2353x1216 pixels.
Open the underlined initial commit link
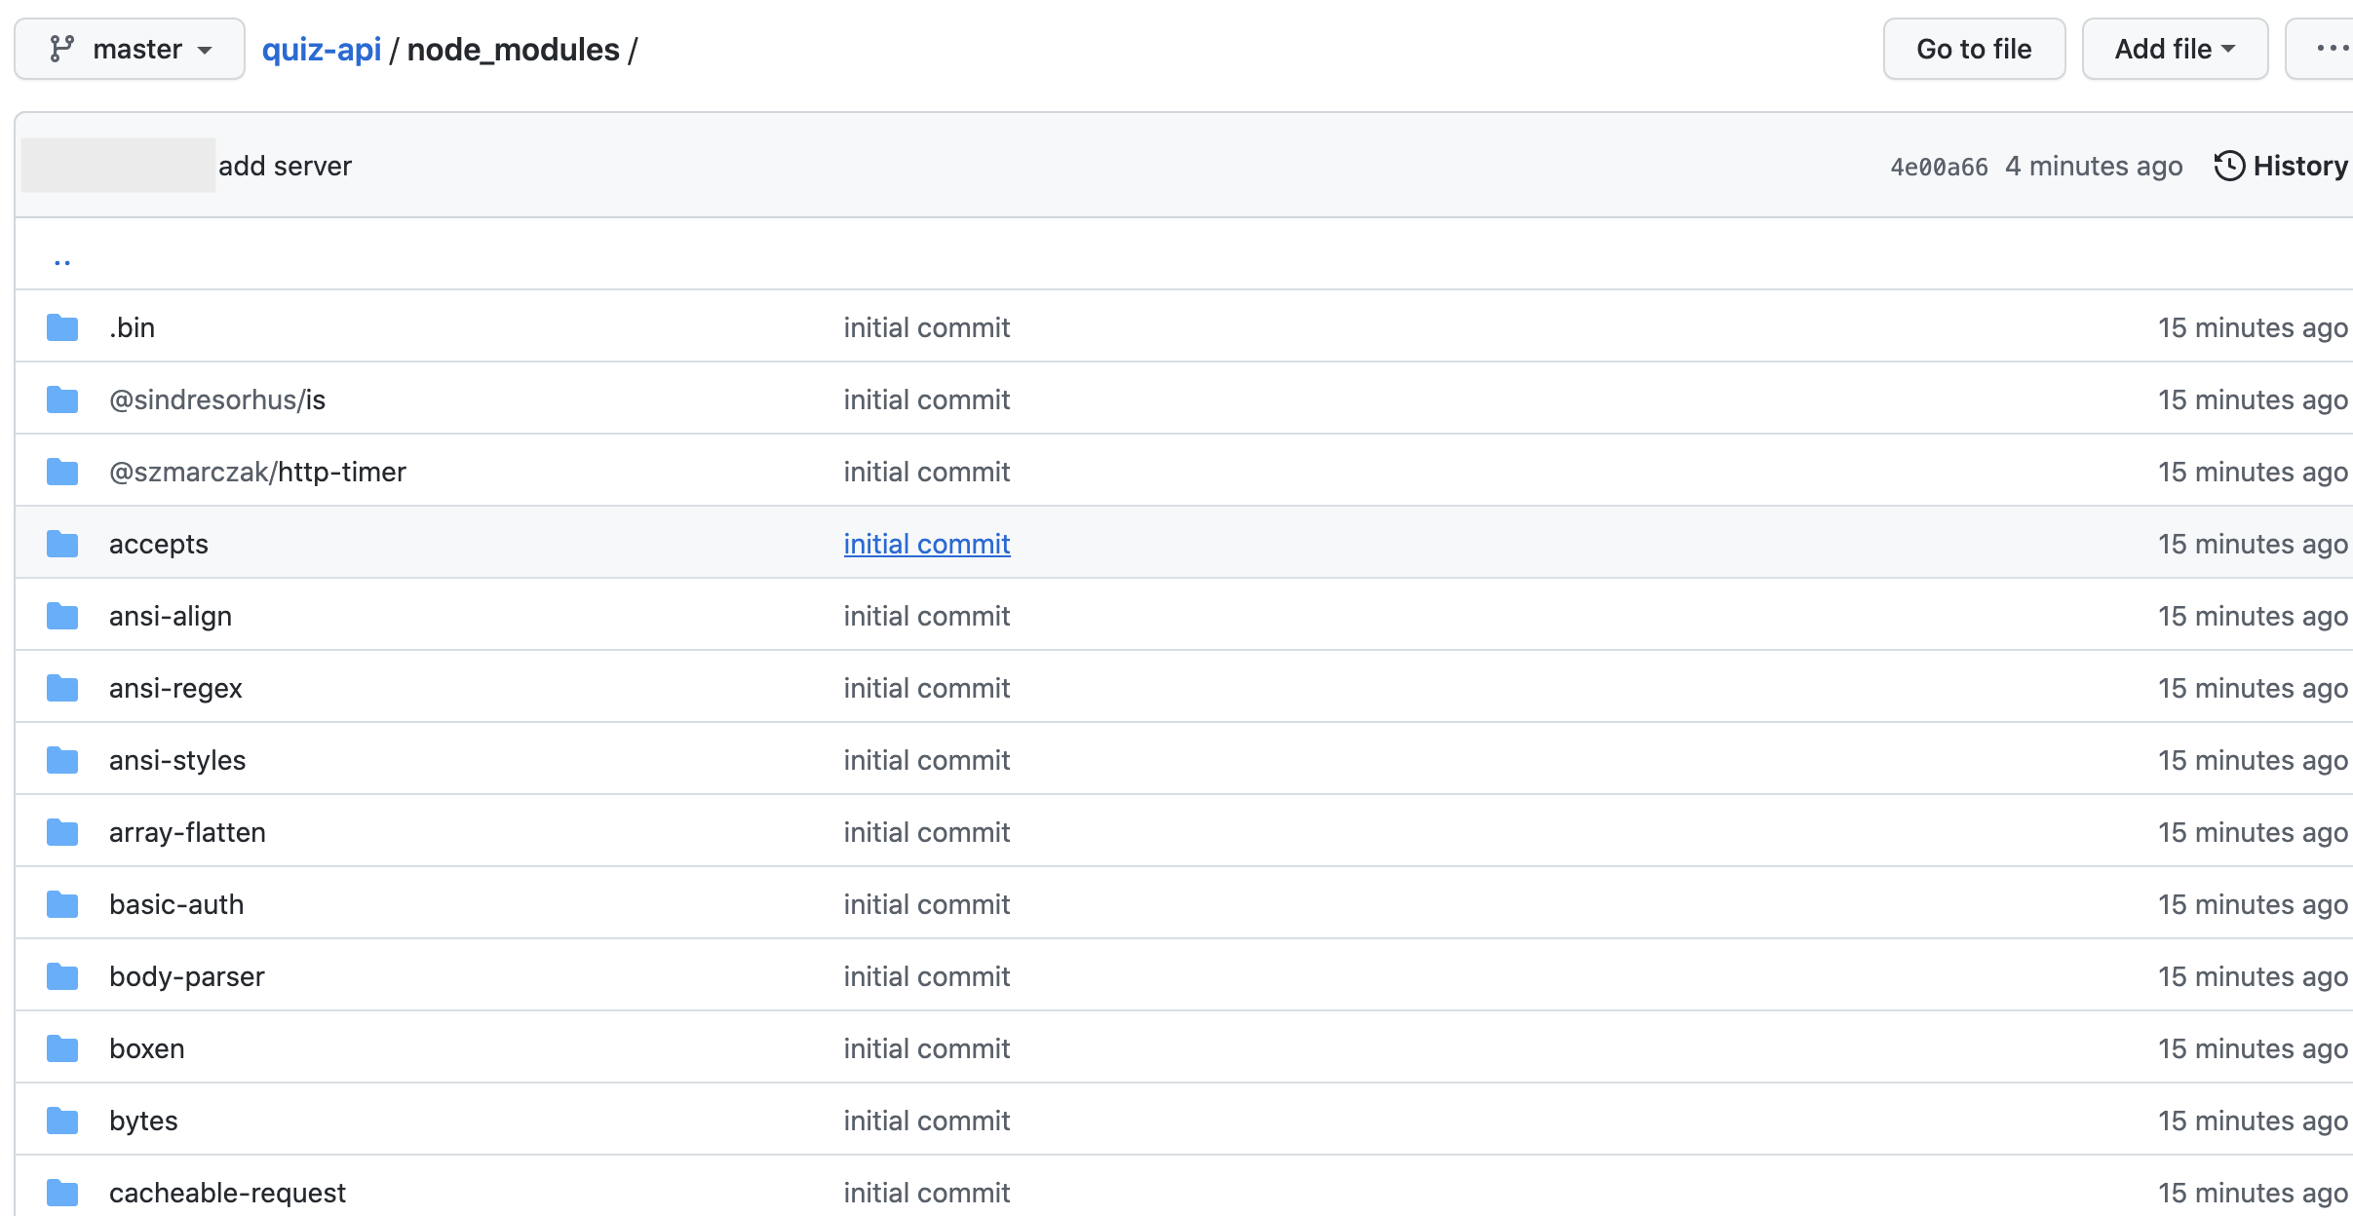coord(926,544)
